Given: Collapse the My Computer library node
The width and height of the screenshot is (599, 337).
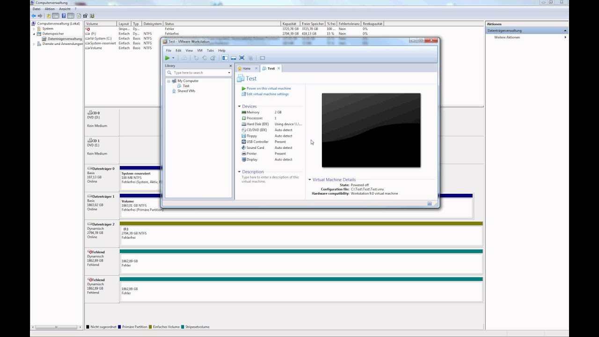Looking at the screenshot, I should point(168,81).
